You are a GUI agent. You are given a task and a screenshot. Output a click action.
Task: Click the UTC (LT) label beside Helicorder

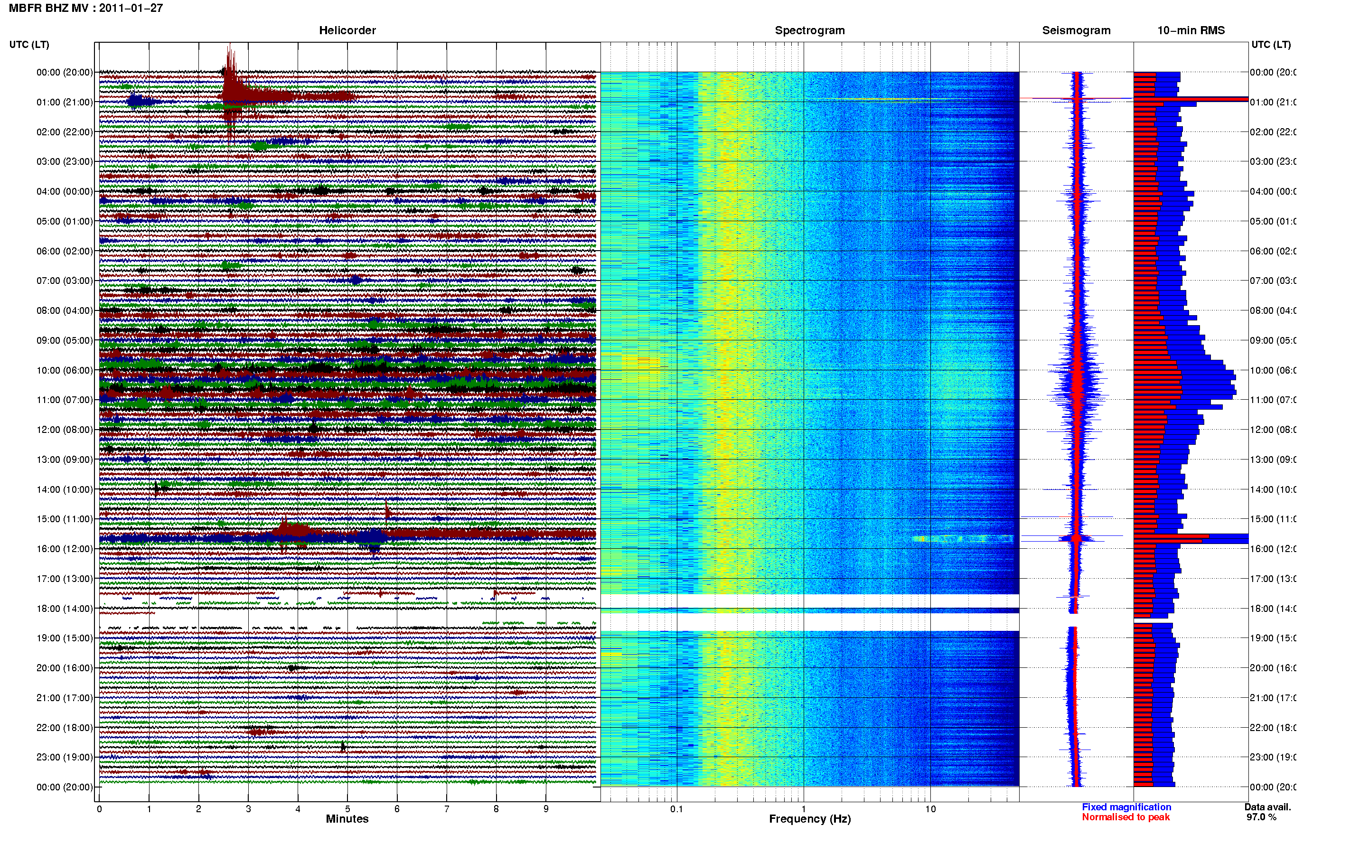29,45
